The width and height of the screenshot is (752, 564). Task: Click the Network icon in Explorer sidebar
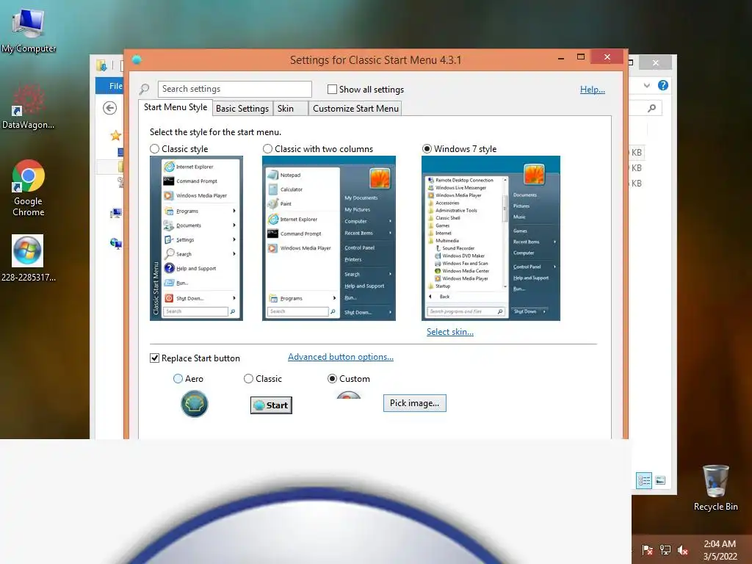115,244
